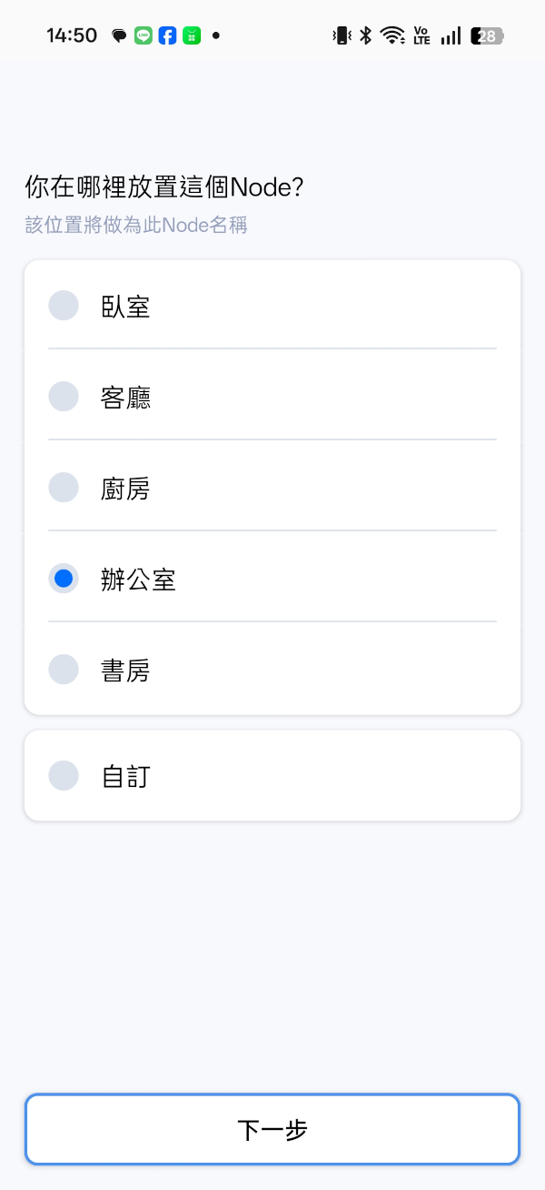Tap the 辦公室 label text
Viewport: 545px width, 1190px height.
pyautogui.click(x=138, y=579)
